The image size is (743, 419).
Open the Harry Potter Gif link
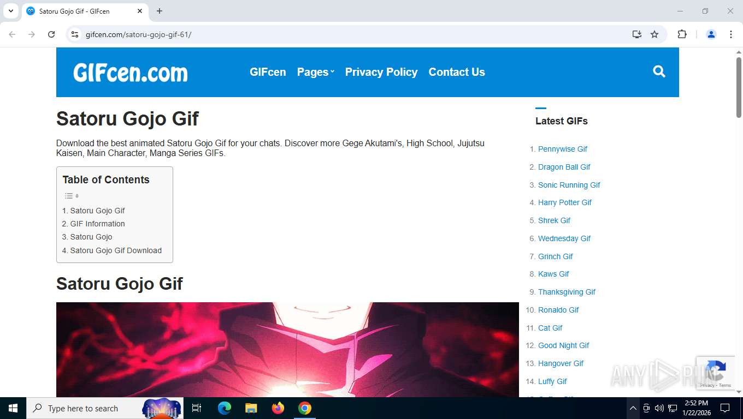[x=565, y=202]
